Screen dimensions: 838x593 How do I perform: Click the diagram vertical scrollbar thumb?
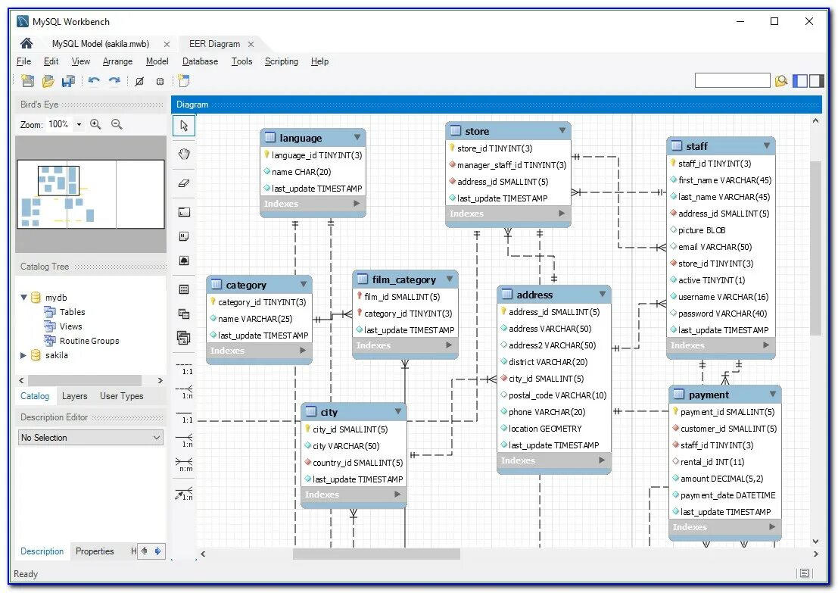[815, 248]
